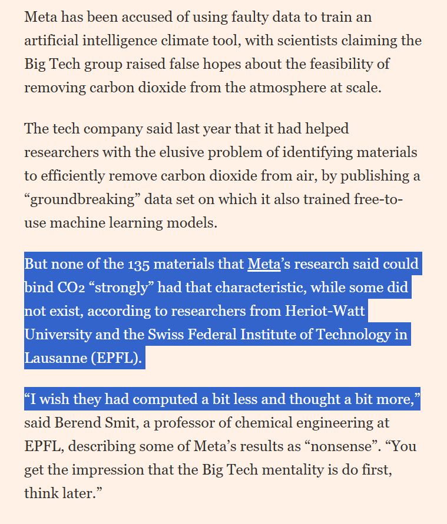Click the phrase "Big Tech group" in the first paragraph
447x524 pixels.
(72, 64)
